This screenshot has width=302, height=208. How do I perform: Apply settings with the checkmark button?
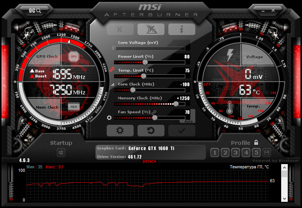[x=182, y=131]
